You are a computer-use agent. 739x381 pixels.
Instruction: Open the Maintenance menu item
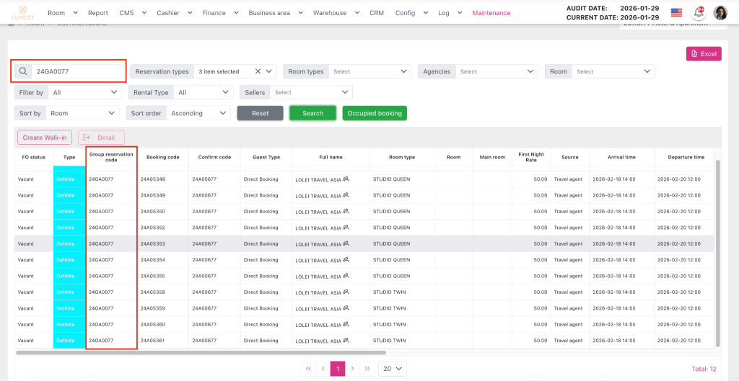491,13
